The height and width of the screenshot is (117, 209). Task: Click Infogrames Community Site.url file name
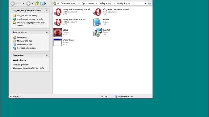point(76,9)
